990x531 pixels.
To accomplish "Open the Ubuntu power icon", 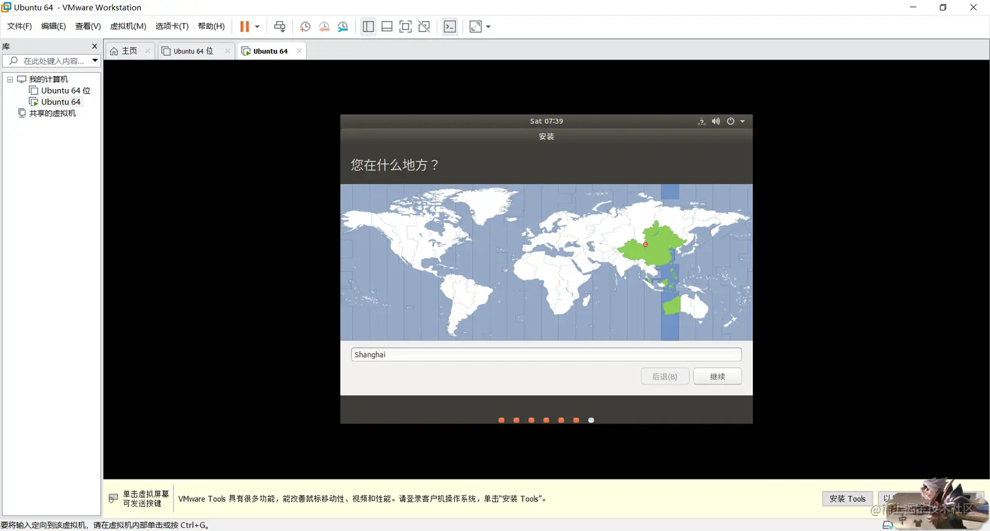I will coord(731,121).
